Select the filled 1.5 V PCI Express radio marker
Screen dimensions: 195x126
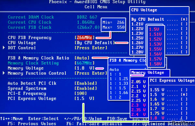tap(184, 94)
